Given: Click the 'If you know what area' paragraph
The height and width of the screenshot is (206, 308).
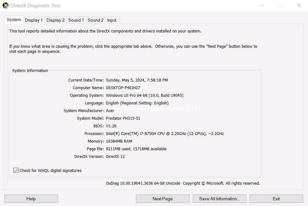Looking at the screenshot, I should point(133,49).
